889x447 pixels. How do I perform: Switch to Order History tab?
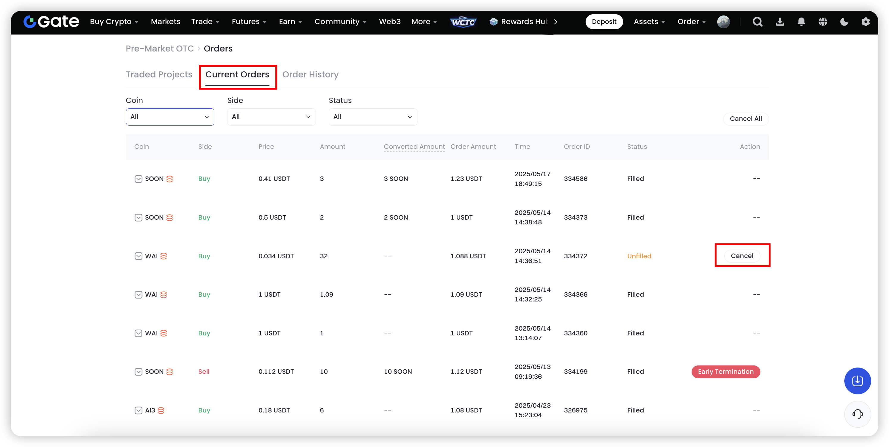(310, 74)
